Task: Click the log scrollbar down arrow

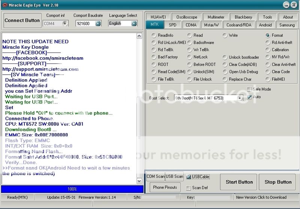Action: coord(139,181)
